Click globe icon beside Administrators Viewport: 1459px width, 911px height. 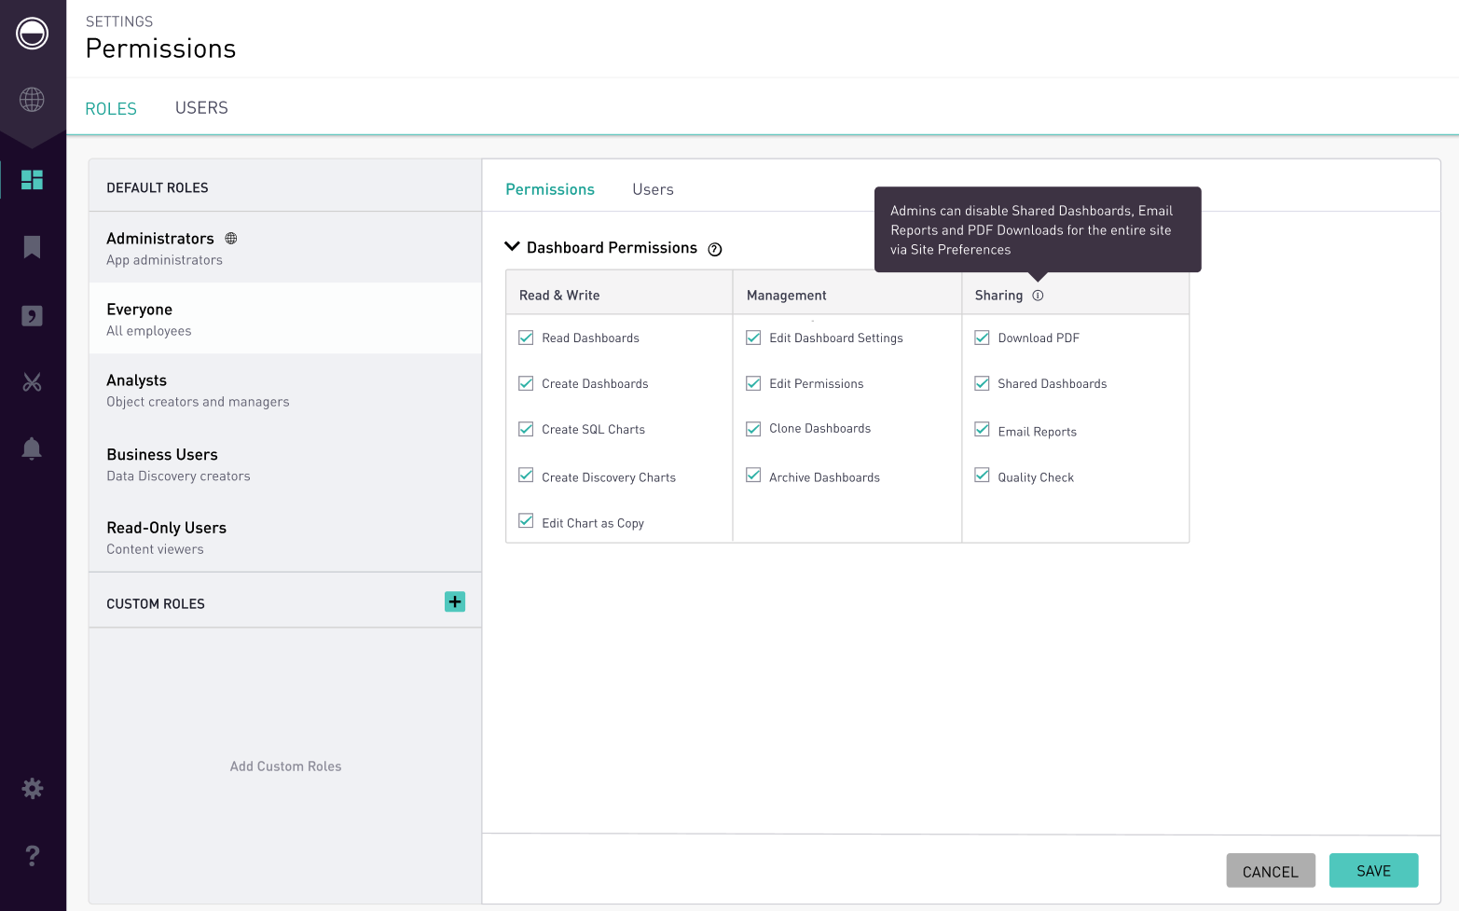point(231,239)
